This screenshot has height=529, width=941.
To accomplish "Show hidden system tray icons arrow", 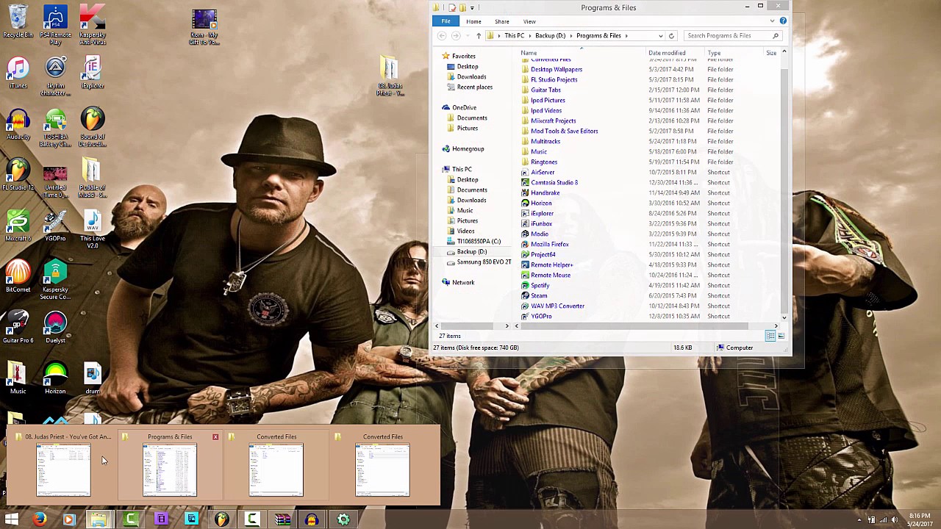I will click(x=859, y=520).
